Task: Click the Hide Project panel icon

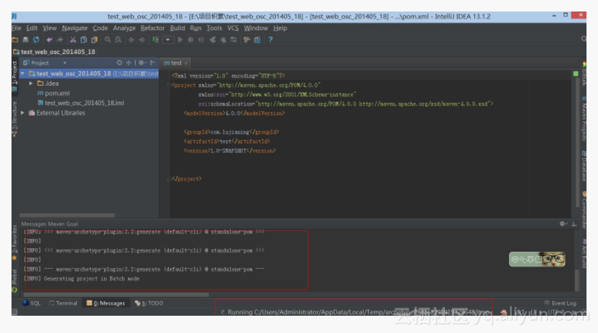Action: pyautogui.click(x=152, y=63)
